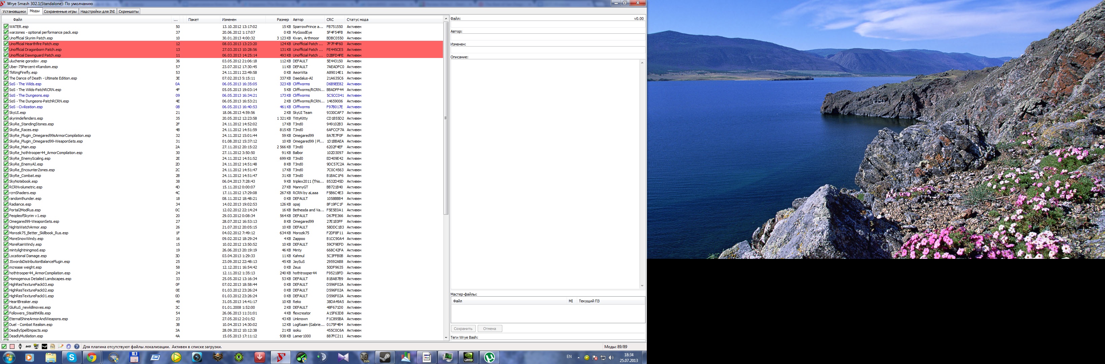Open the NVIDIA taskbar icon
The image size is (1105, 364).
pos(469,357)
